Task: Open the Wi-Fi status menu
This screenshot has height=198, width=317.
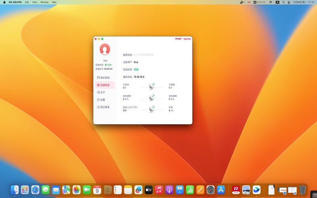Action: point(271,2)
